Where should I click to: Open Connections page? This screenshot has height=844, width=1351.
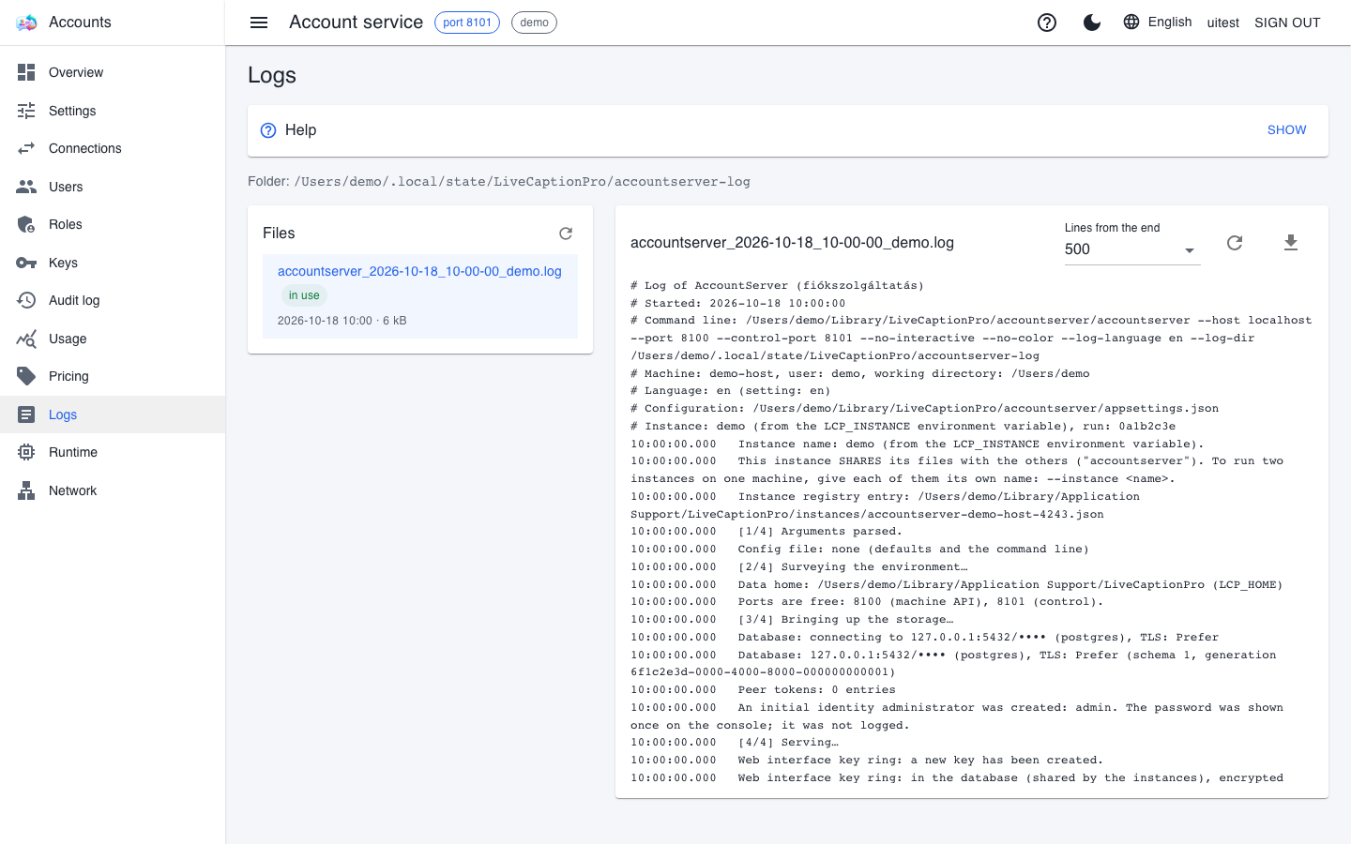(113, 148)
